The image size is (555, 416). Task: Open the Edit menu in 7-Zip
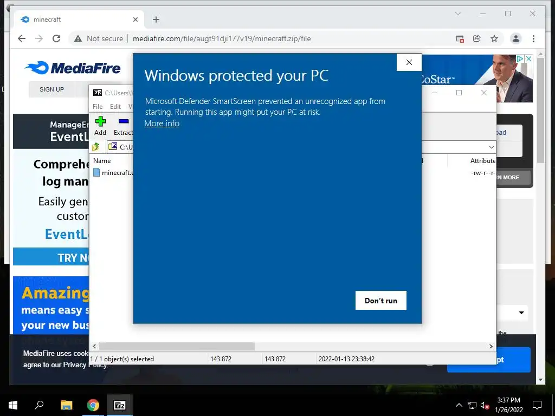pyautogui.click(x=115, y=107)
